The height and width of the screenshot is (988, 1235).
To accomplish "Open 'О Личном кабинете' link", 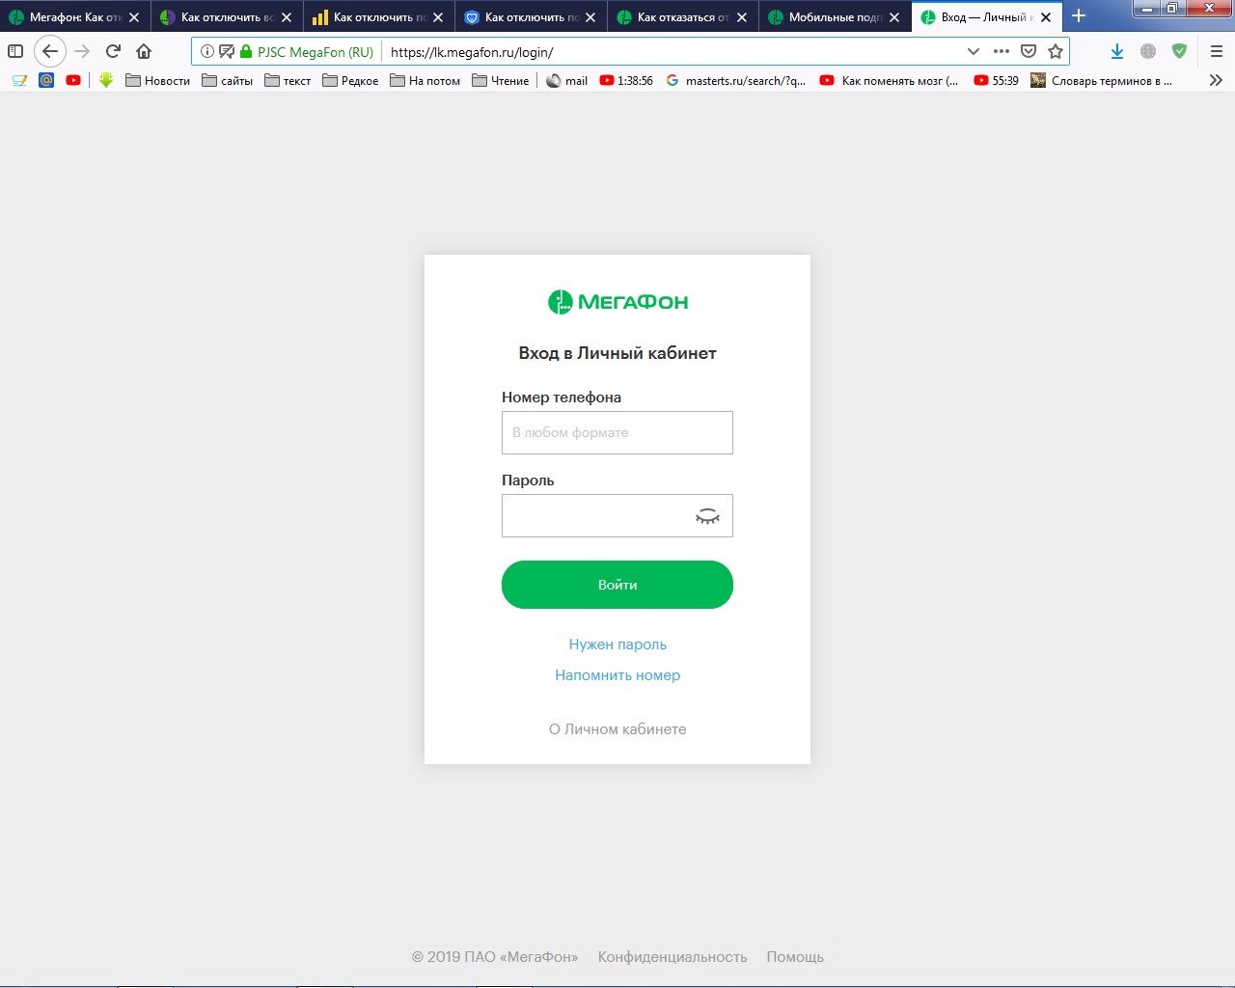I will [x=617, y=729].
